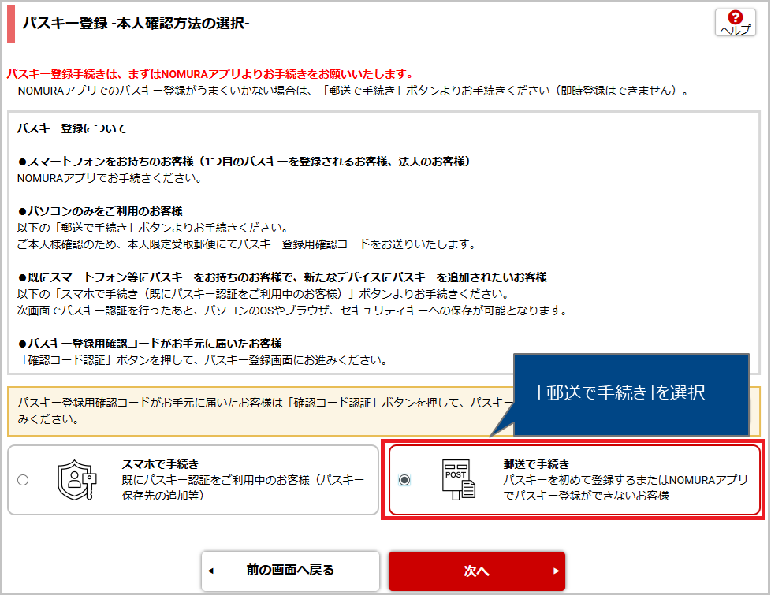
Task: Click the パソコンのみをご利用のお客様 section heading
Action: [100, 211]
